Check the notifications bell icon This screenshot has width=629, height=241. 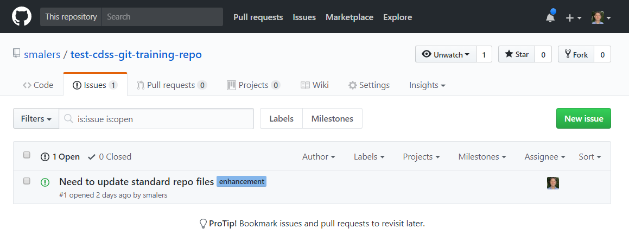[x=550, y=17]
